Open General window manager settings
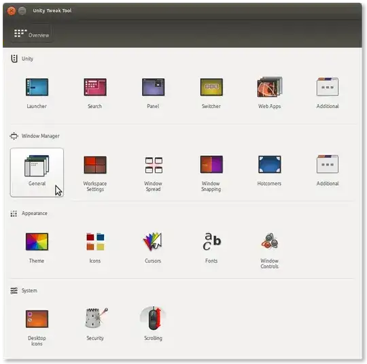The height and width of the screenshot is (364, 367). tap(37, 172)
